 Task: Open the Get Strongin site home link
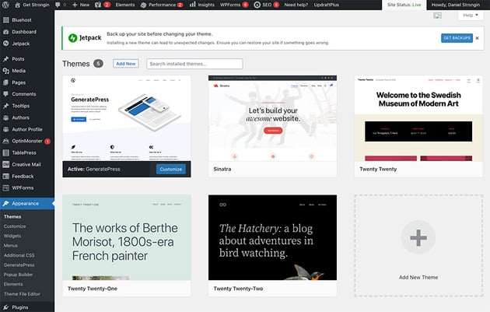click(x=32, y=5)
